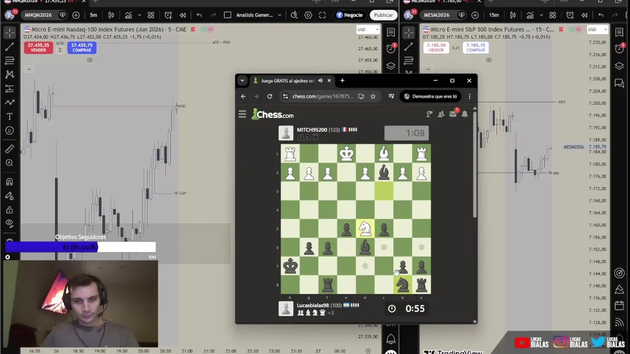Toggle lock all drawings tool
The width and height of the screenshot is (630, 354).
(x=9, y=210)
